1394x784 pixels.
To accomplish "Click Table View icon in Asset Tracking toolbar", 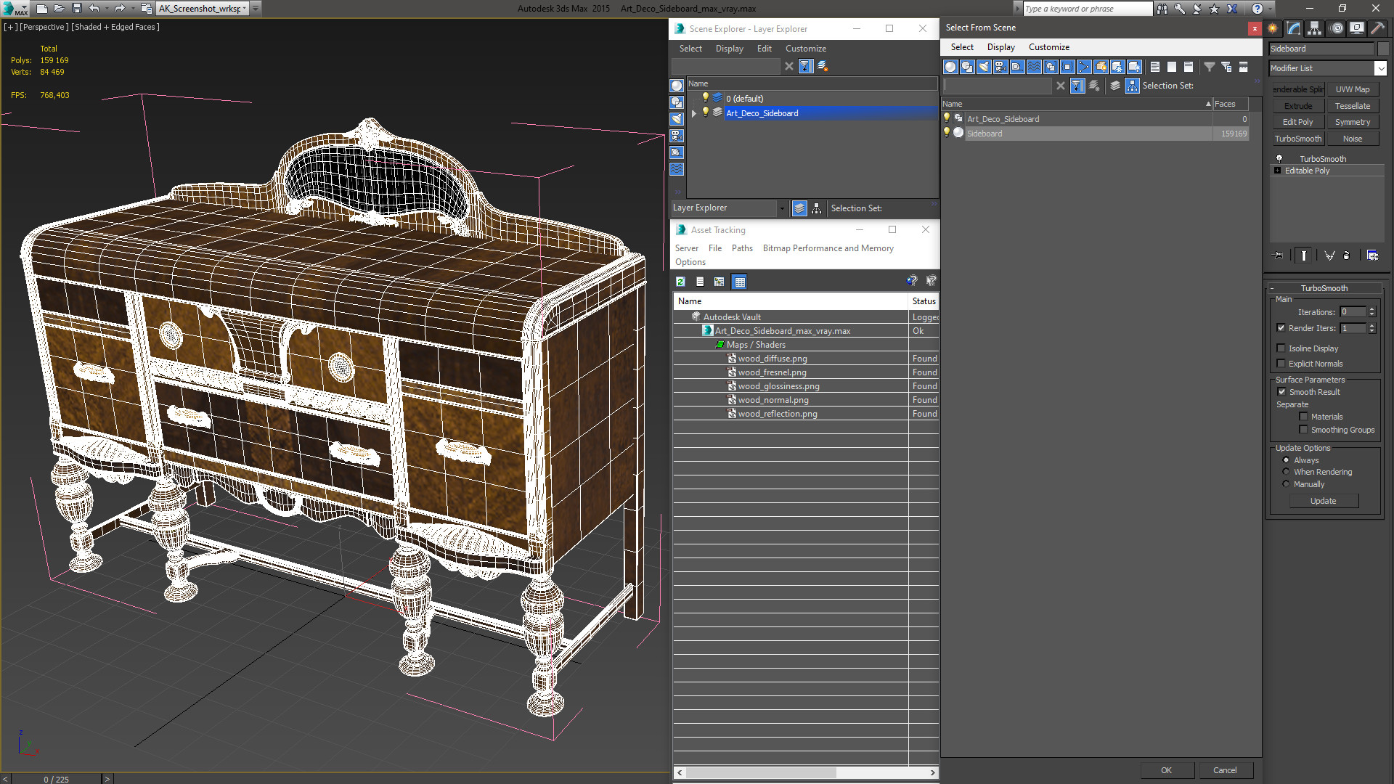I will point(739,282).
